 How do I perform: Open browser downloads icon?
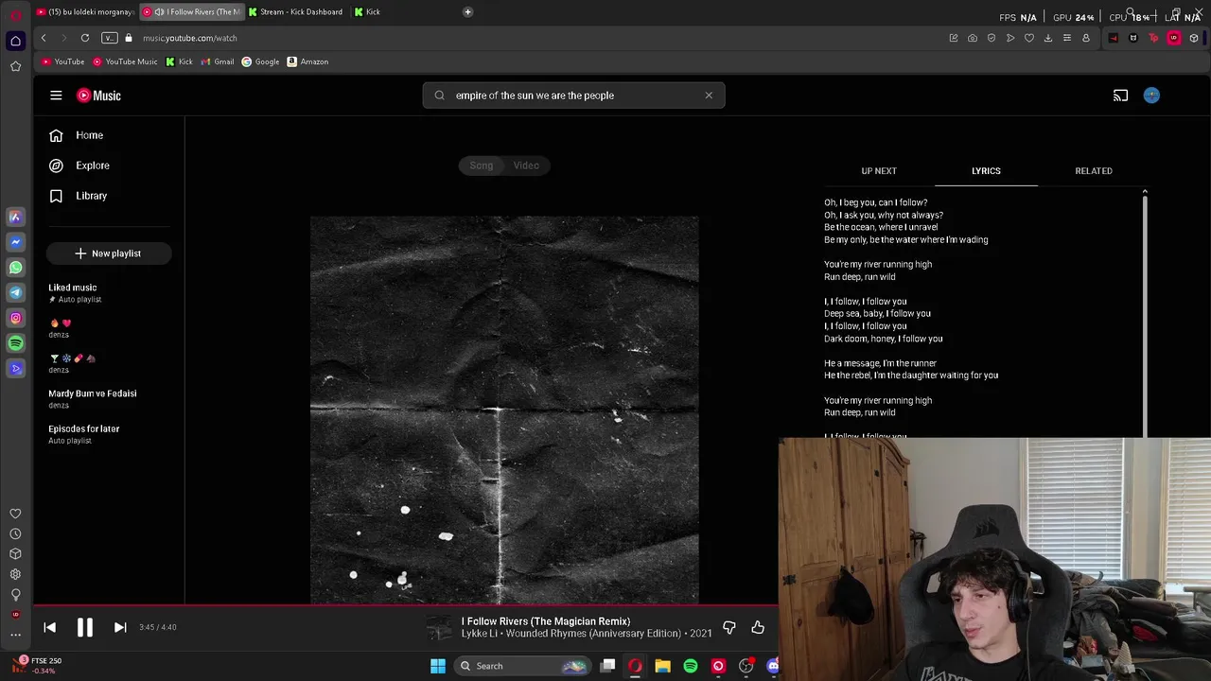click(1048, 38)
